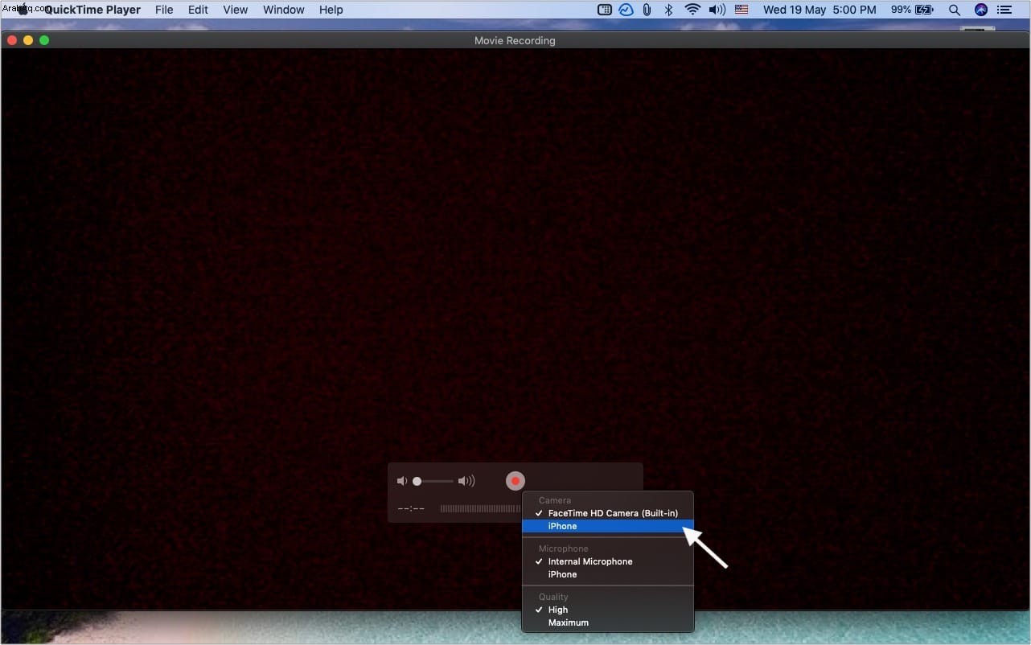Image resolution: width=1031 pixels, height=645 pixels.
Task: Start recording with the red record button
Action: (515, 481)
